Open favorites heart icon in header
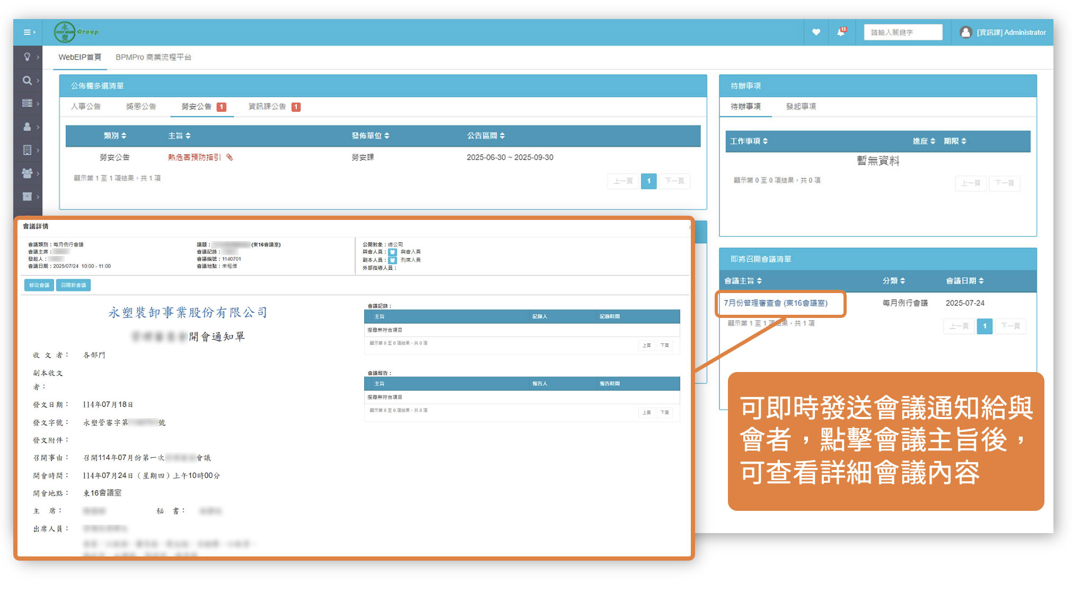Viewport: 1072px width, 602px height. pyautogui.click(x=816, y=32)
